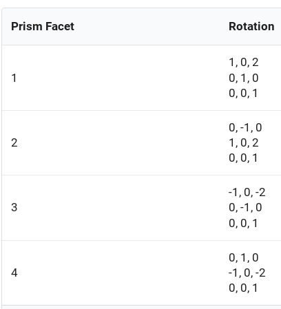The width and height of the screenshot is (281, 309).
Task: Select Prism Facet cell with value 1
Action: coord(14,78)
